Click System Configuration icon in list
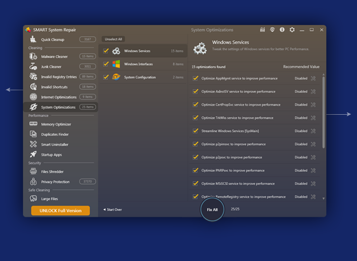The image size is (357, 261). (116, 77)
